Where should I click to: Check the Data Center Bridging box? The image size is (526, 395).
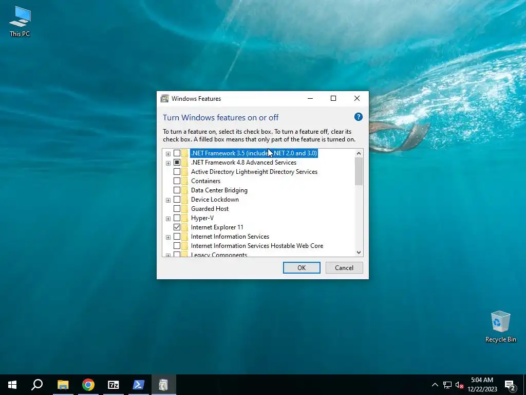point(177,190)
